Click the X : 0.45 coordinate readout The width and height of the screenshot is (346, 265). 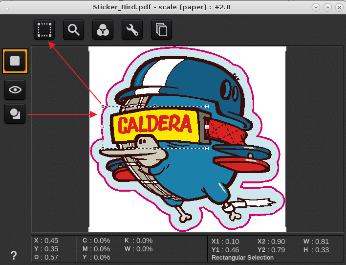[46, 241]
